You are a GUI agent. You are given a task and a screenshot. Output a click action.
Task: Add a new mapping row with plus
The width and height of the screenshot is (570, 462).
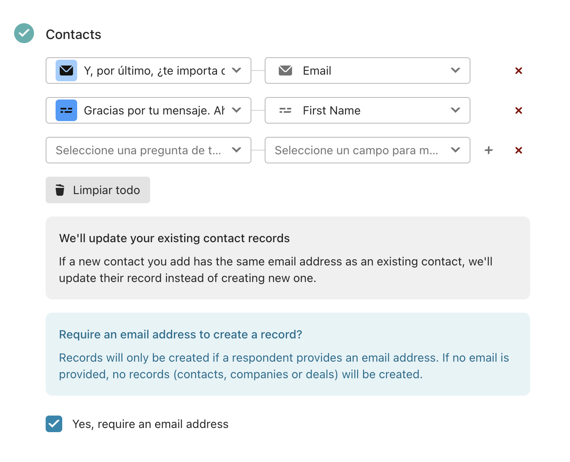(489, 150)
